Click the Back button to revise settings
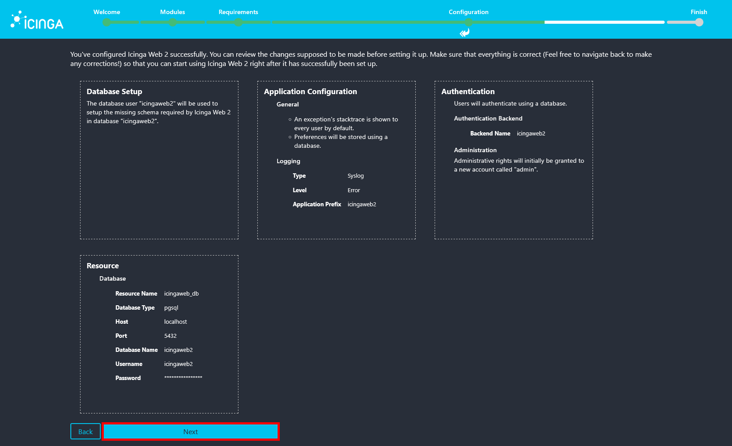The image size is (732, 446). click(85, 431)
